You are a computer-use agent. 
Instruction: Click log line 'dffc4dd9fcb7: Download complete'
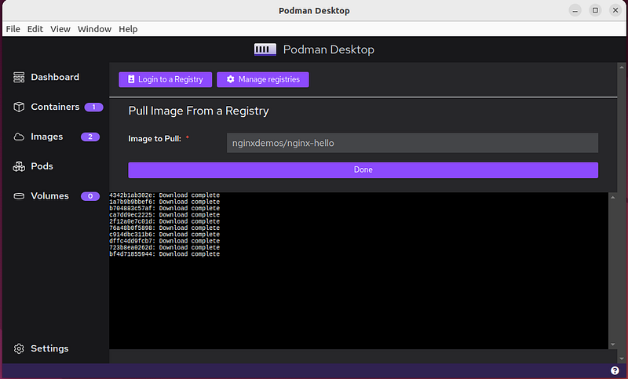pyautogui.click(x=164, y=241)
